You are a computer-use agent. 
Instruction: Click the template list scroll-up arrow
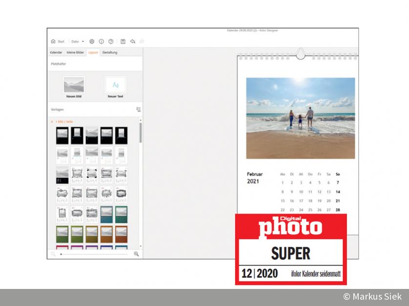pyautogui.click(x=141, y=120)
